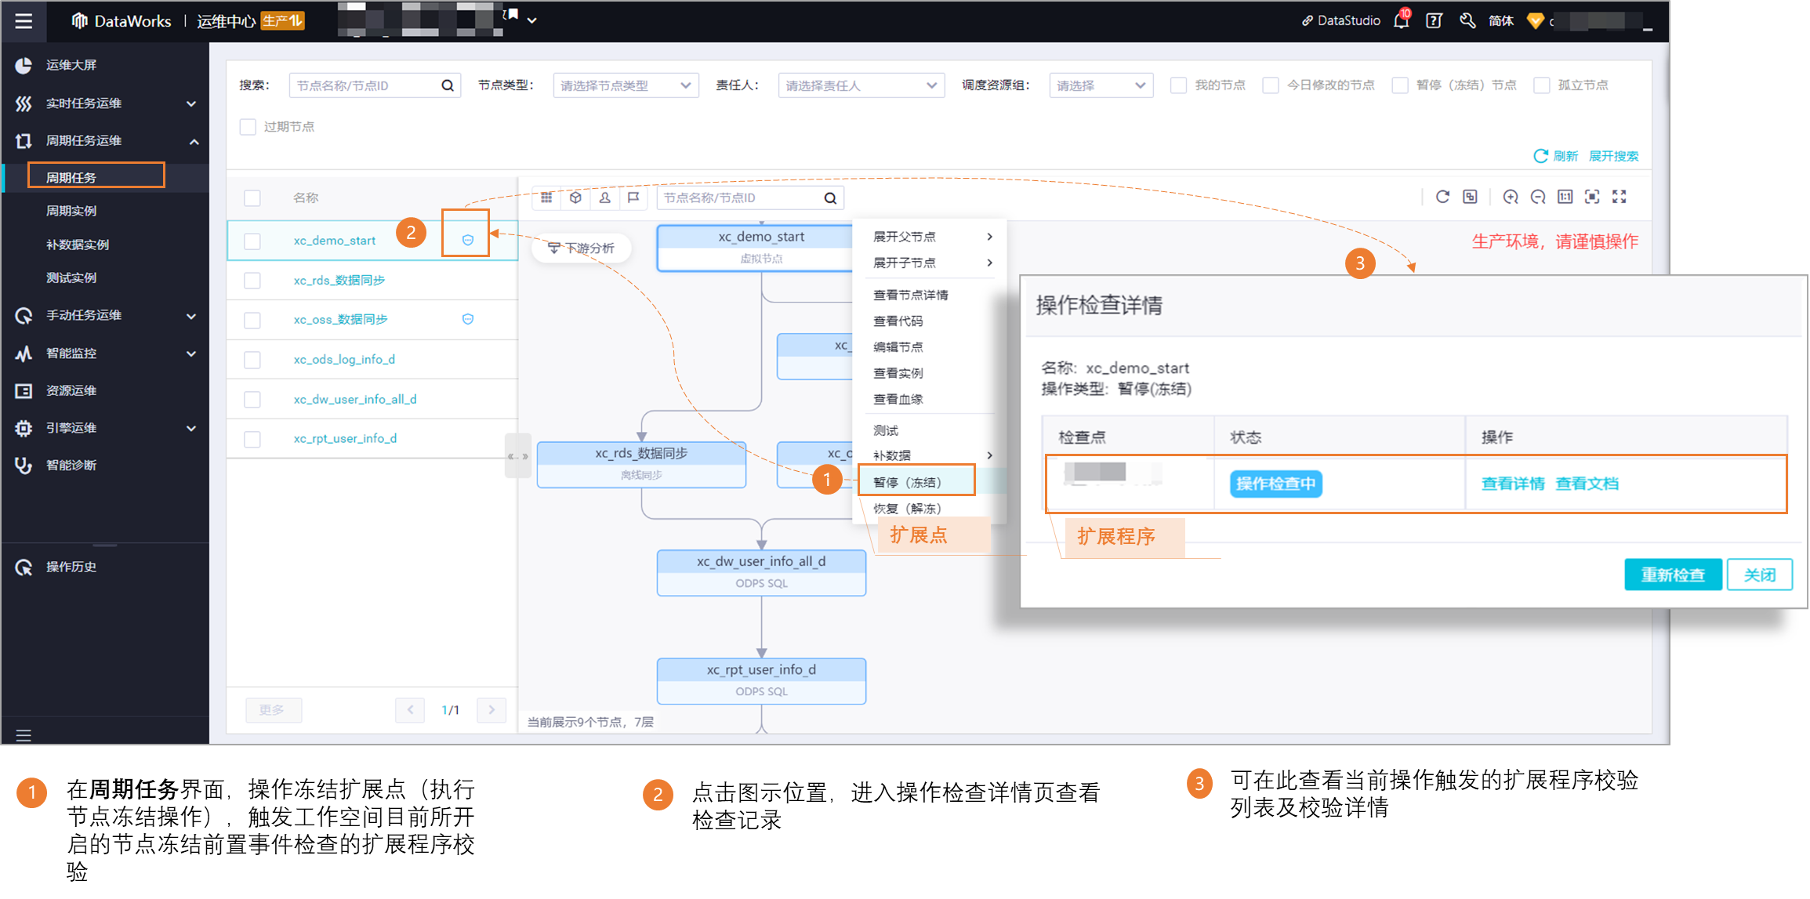Click the xc_dw_user_info_all_d node in graph
Screen dimensions: 1810x899
761,572
